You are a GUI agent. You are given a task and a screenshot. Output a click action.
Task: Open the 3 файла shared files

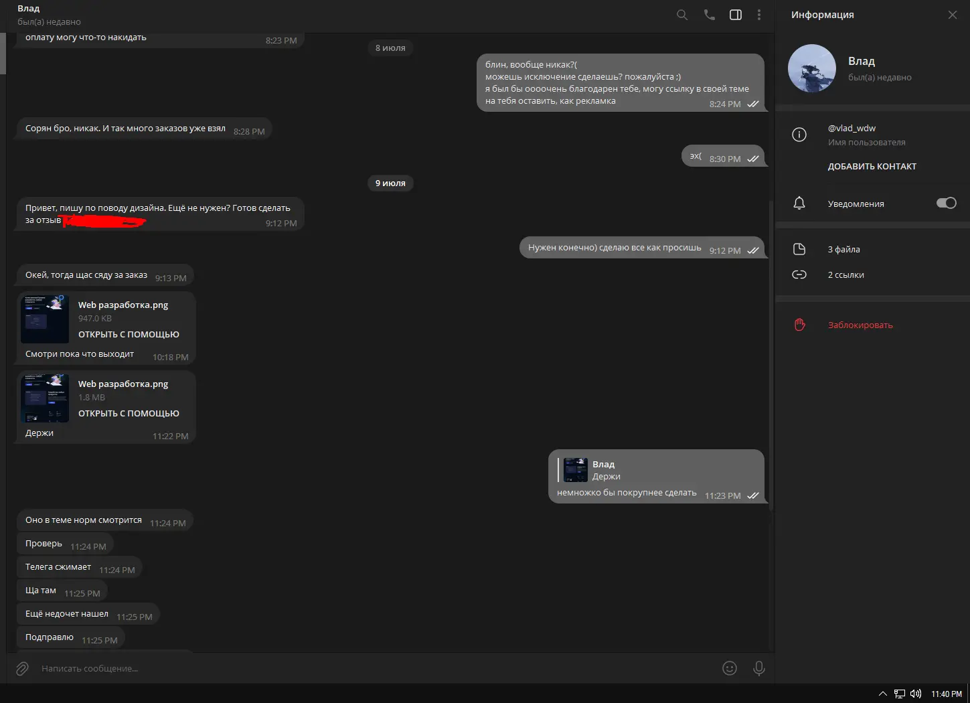point(843,249)
